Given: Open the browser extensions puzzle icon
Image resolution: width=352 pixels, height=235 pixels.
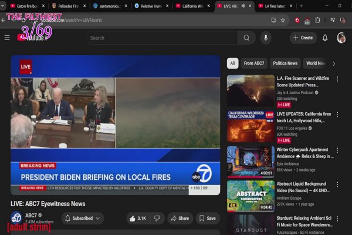Looking at the screenshot, I should tap(317, 20).
